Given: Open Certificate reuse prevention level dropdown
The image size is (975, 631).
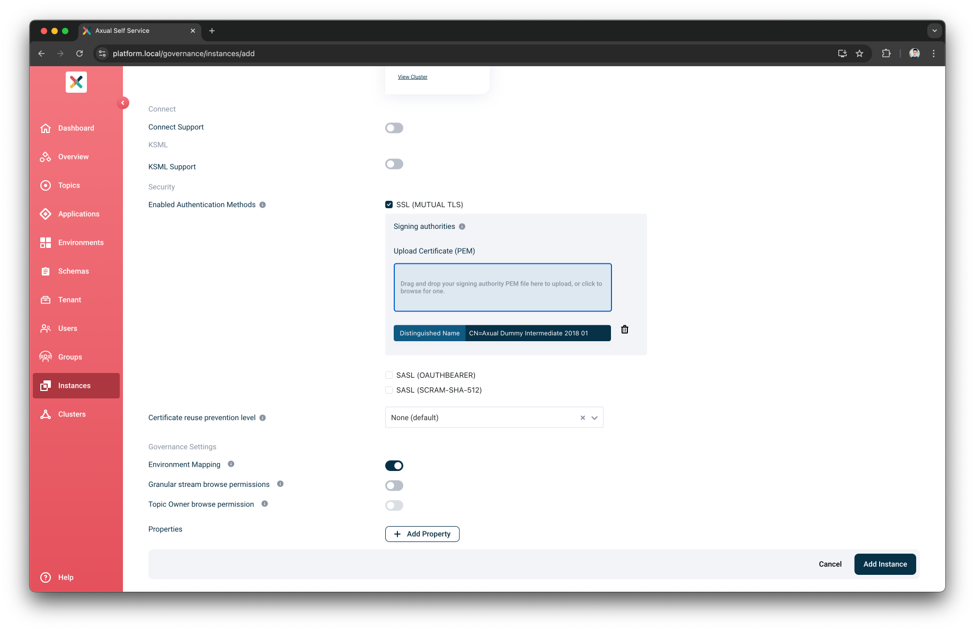Looking at the screenshot, I should (x=494, y=417).
